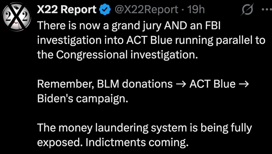Click the 19h post timestamp
The image size is (272, 154).
click(x=196, y=10)
